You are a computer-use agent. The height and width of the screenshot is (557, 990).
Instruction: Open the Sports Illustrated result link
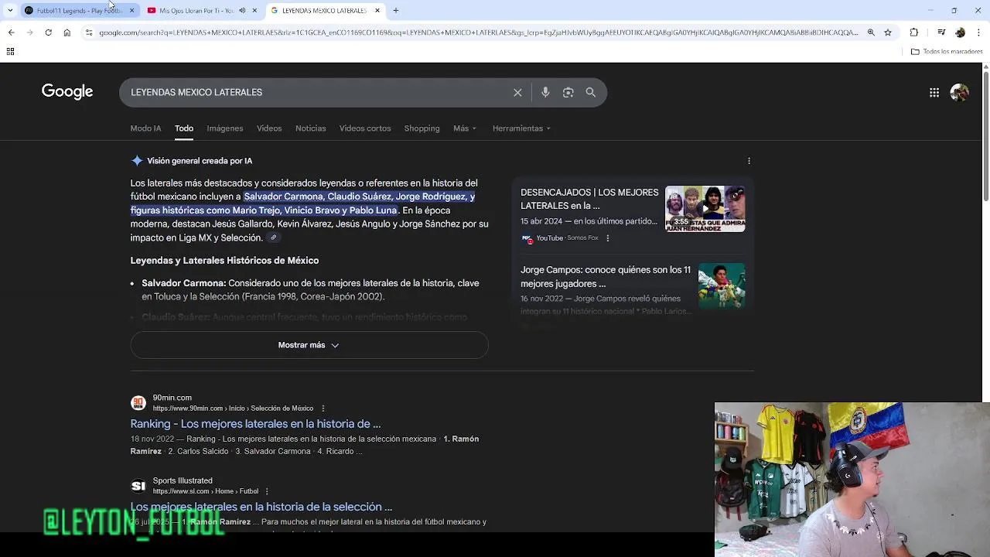click(x=261, y=507)
